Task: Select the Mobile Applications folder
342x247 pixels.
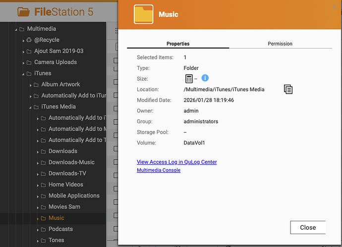Action: [74, 196]
